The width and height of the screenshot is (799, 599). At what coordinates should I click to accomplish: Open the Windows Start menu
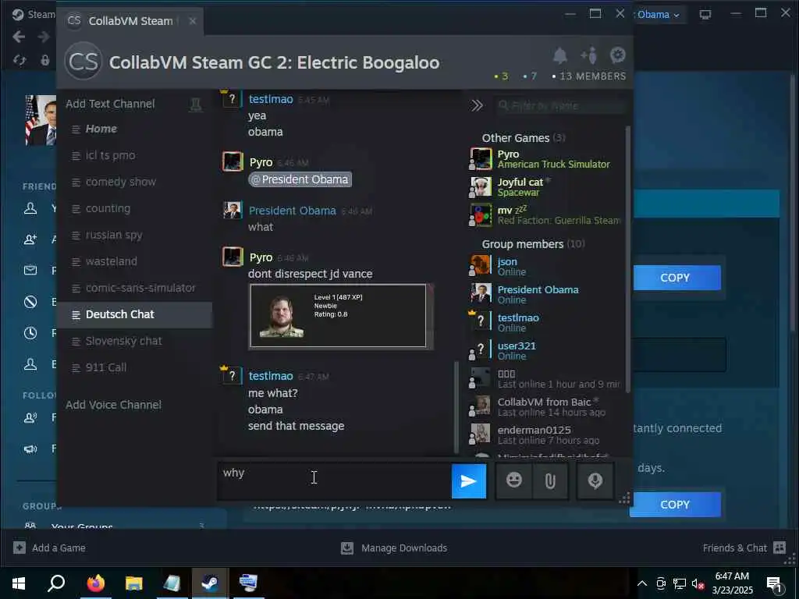(x=19, y=583)
